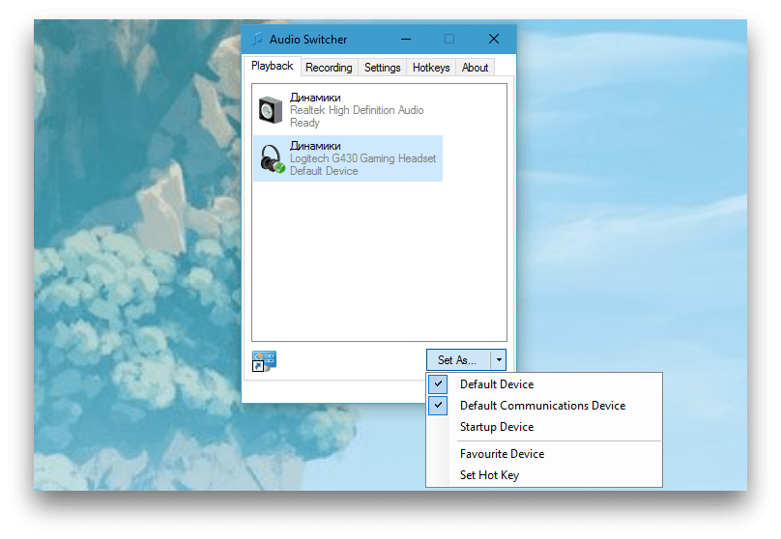
Task: Minimize the Audio Switcher window
Action: [405, 40]
